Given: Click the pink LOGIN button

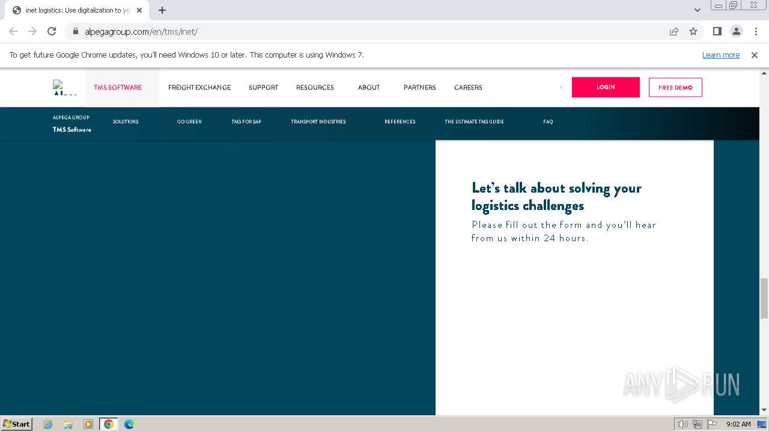Looking at the screenshot, I should (606, 87).
